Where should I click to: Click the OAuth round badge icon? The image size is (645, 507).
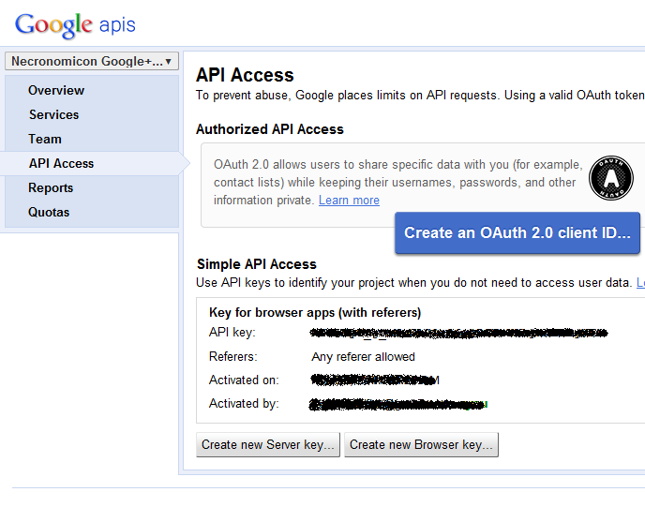[x=611, y=177]
